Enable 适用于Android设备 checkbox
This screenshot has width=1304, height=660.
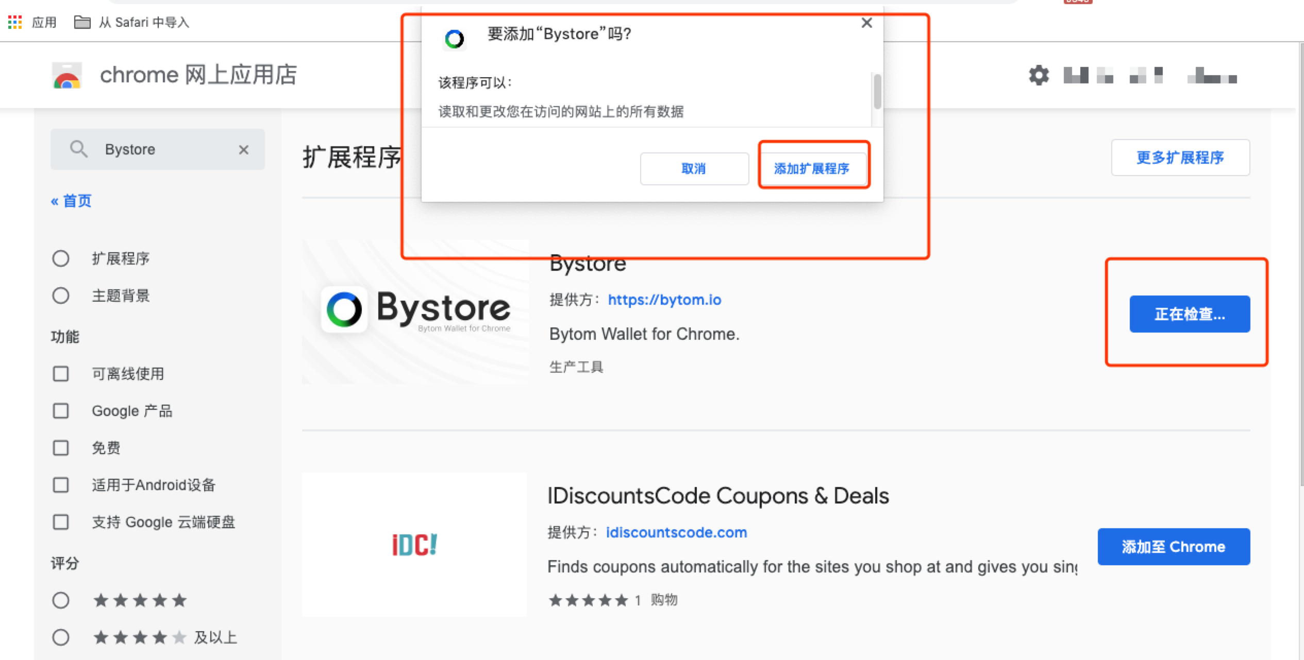click(x=61, y=485)
